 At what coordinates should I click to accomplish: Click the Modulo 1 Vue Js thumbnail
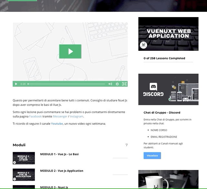(24, 158)
